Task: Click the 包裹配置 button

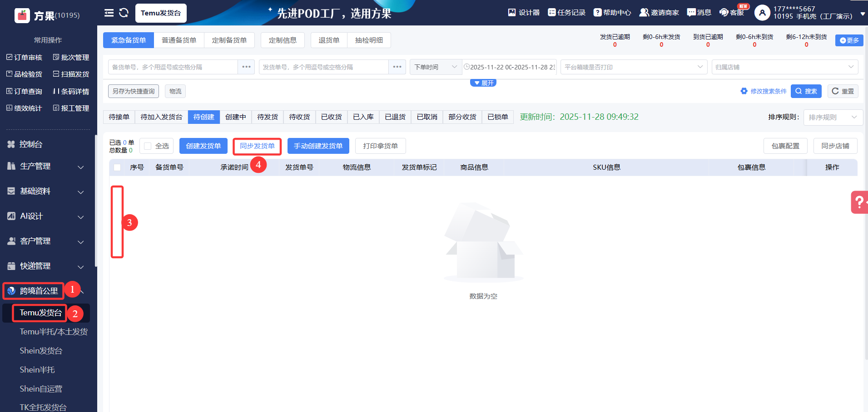Action: tap(785, 146)
